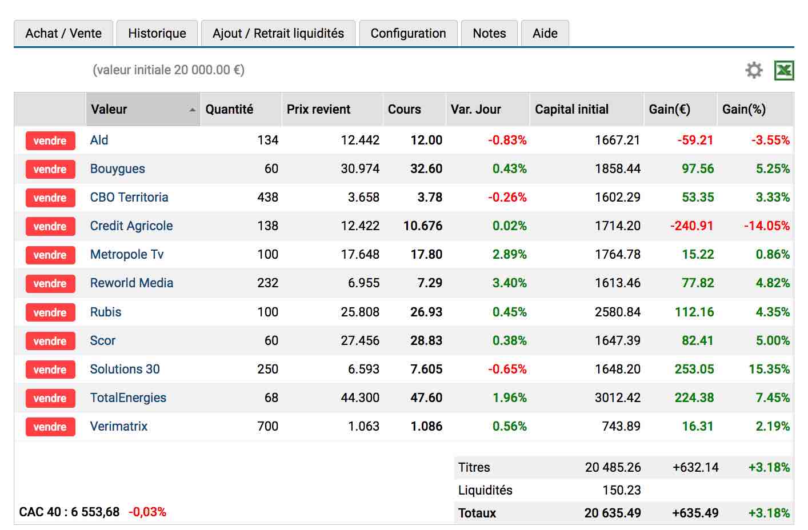
Task: Select Ald cost price 12.442
Action: click(x=360, y=140)
